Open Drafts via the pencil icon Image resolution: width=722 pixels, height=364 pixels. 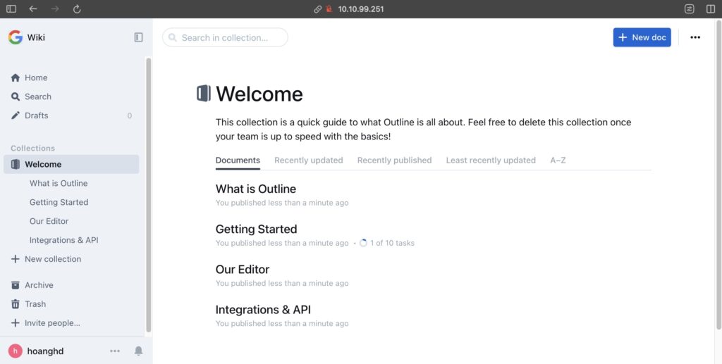click(x=16, y=115)
